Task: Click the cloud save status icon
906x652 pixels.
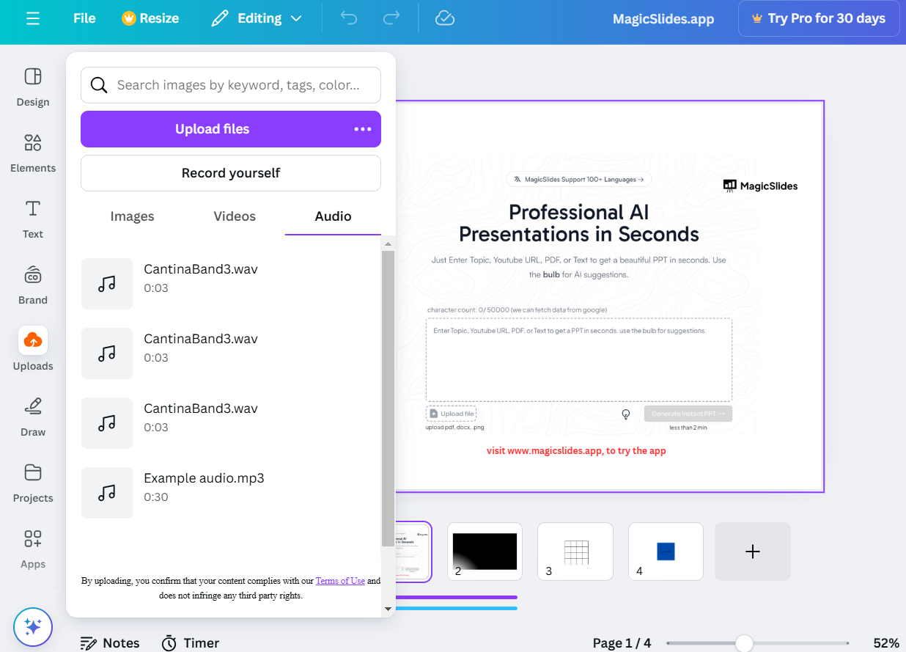Action: [x=445, y=18]
